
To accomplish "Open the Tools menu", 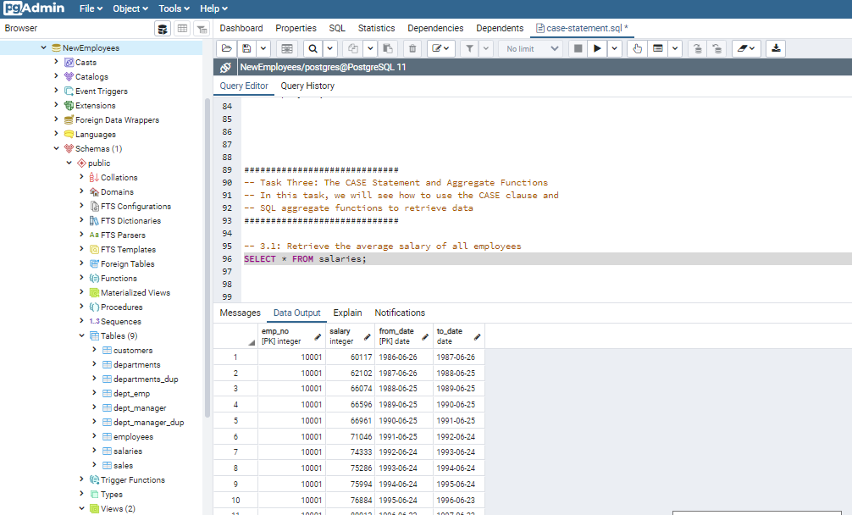I will click(174, 8).
